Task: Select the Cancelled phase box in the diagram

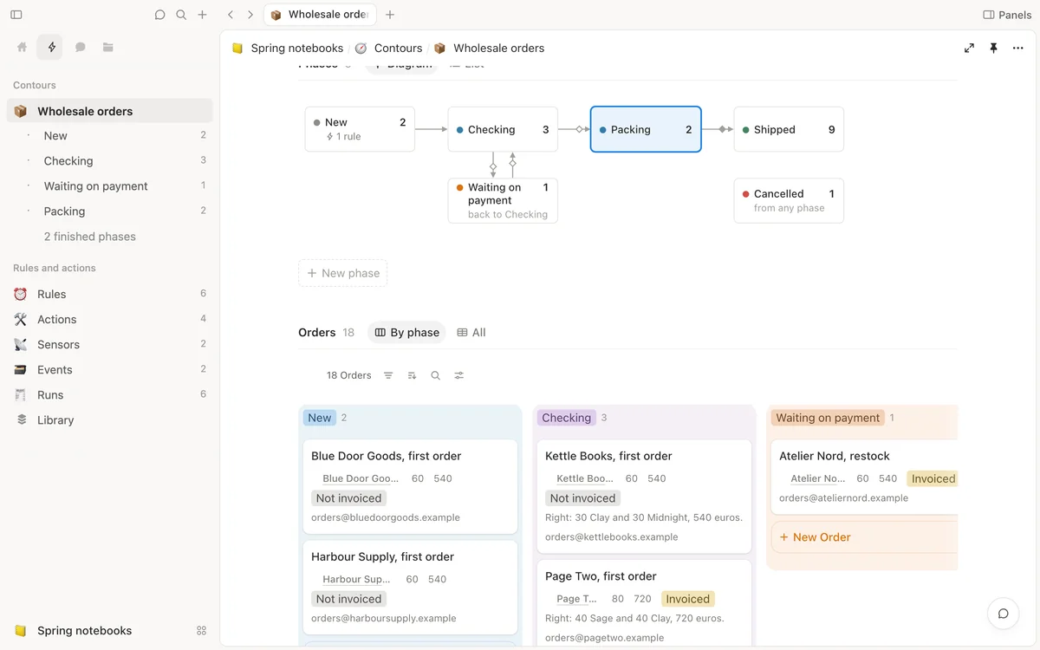Action: coord(789,200)
